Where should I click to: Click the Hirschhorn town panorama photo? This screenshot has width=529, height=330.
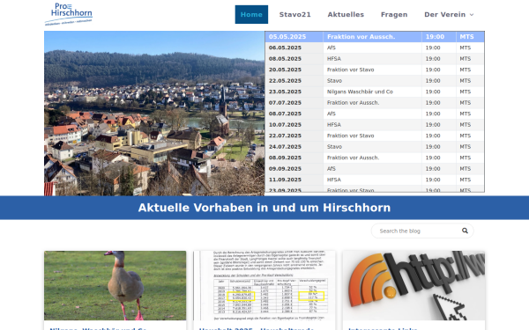(154, 114)
